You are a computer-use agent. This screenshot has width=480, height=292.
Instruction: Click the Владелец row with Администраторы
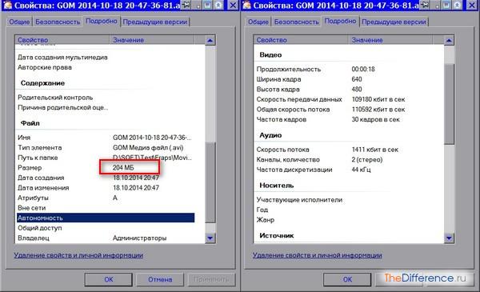click(106, 238)
